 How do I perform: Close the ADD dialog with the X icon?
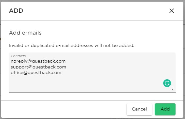point(172,11)
